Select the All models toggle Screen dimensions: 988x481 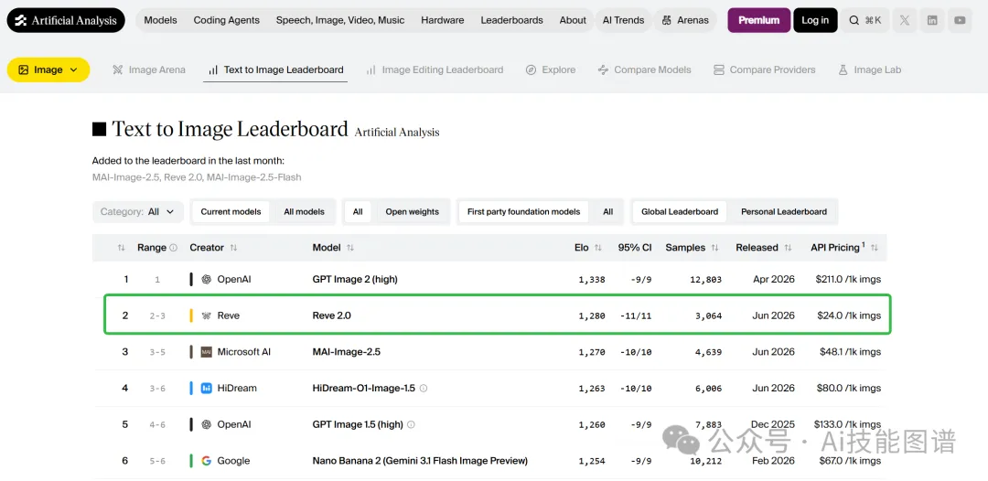pos(305,212)
